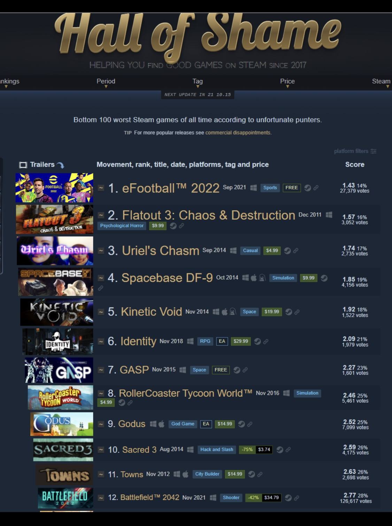Screen dimensions: 392x526
Task: Select the Sports tag on eFootball
Action: click(270, 188)
